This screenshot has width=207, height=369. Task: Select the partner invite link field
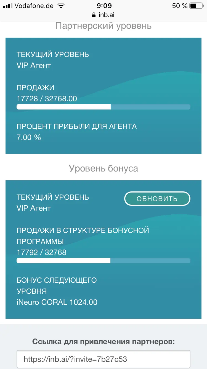coord(104,359)
